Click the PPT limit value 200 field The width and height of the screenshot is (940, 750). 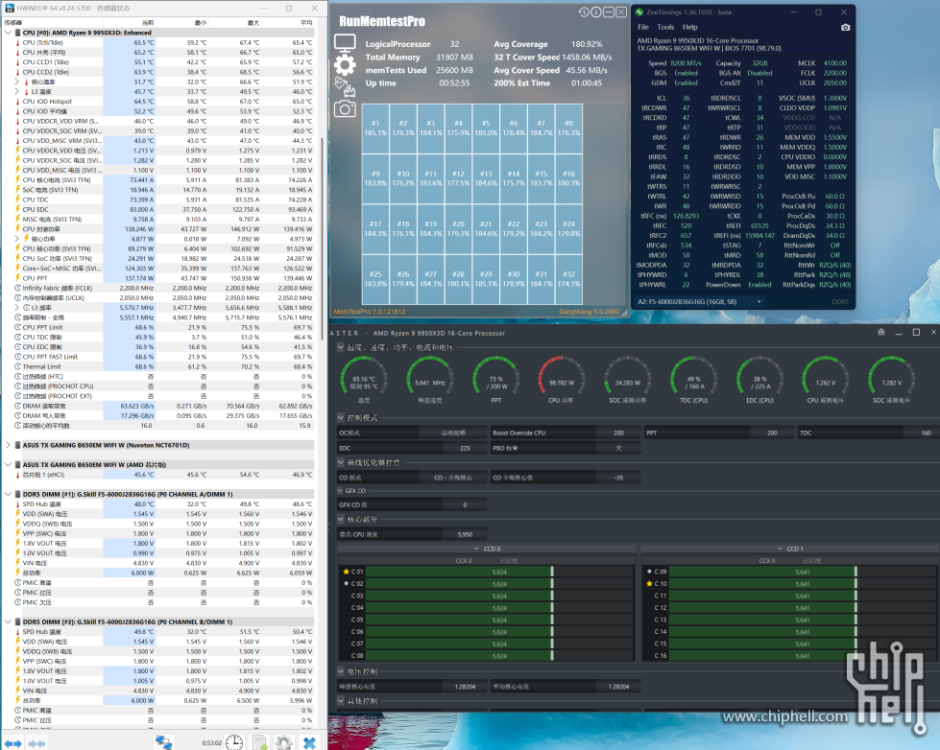coord(772,433)
